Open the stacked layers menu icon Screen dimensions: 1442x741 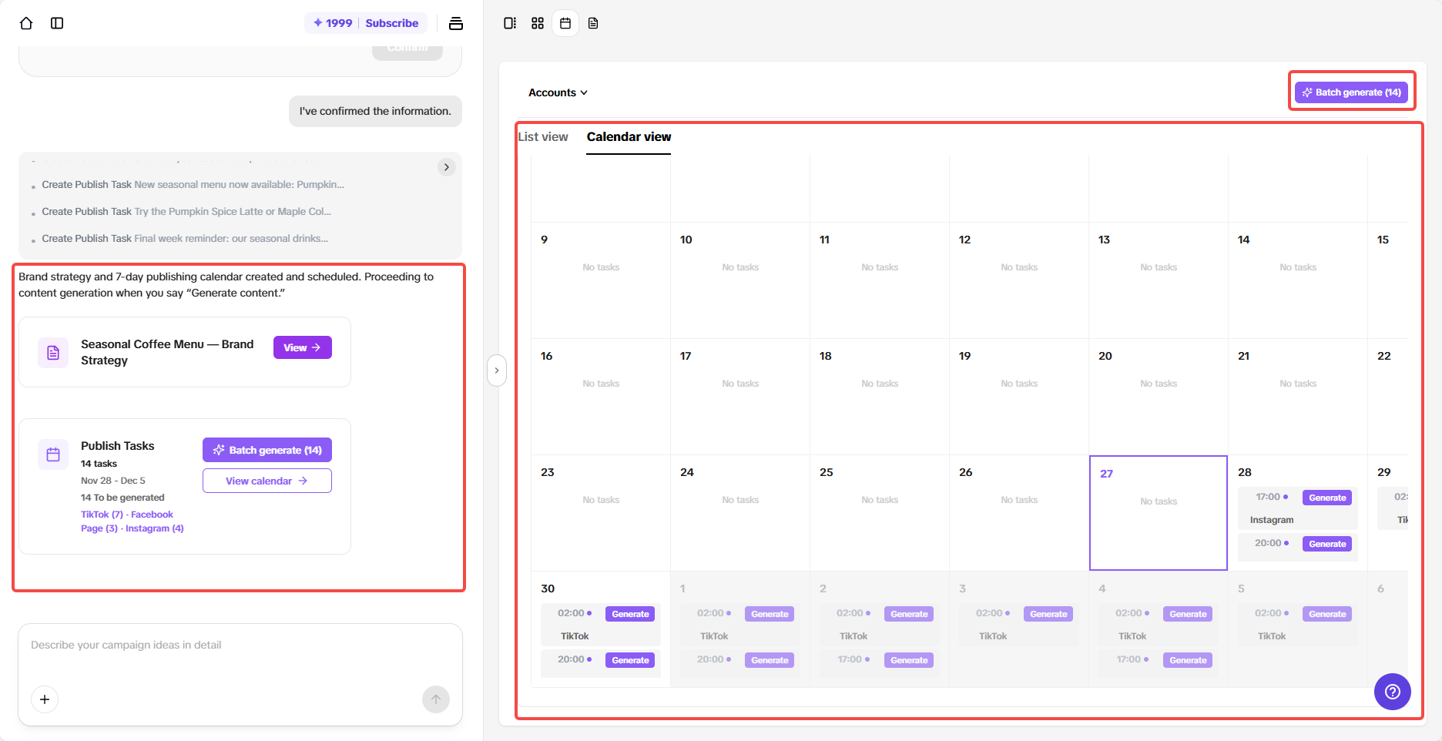click(456, 23)
